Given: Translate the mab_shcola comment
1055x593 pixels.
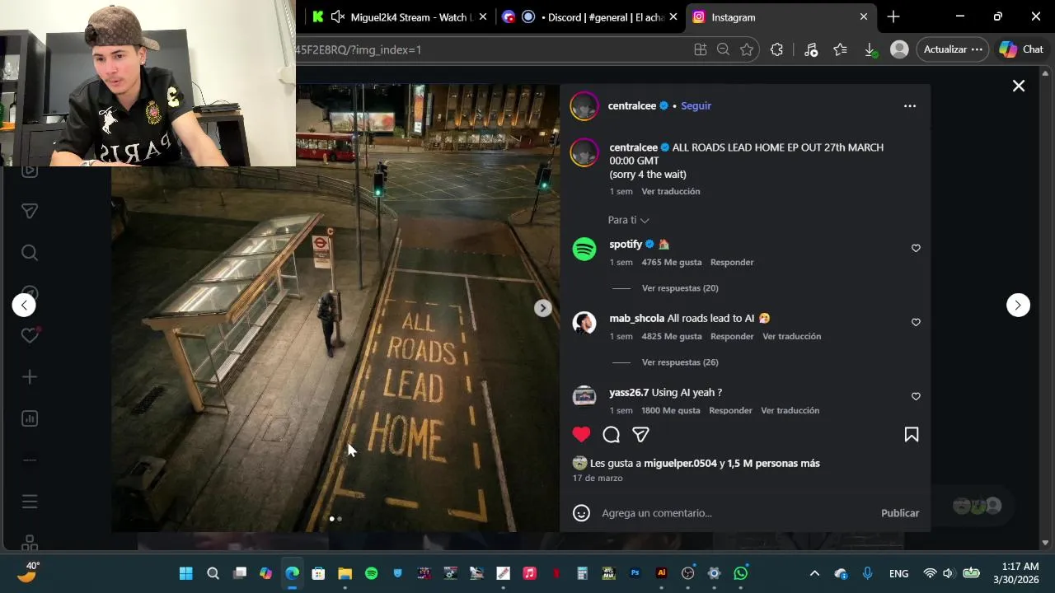Looking at the screenshot, I should point(791,336).
